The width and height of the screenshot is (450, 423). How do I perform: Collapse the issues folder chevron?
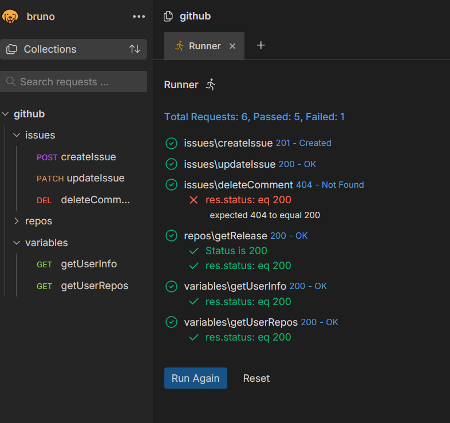tap(17, 135)
